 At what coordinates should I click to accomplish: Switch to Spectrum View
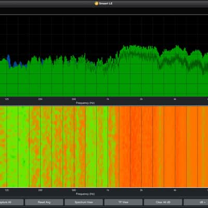(84, 202)
